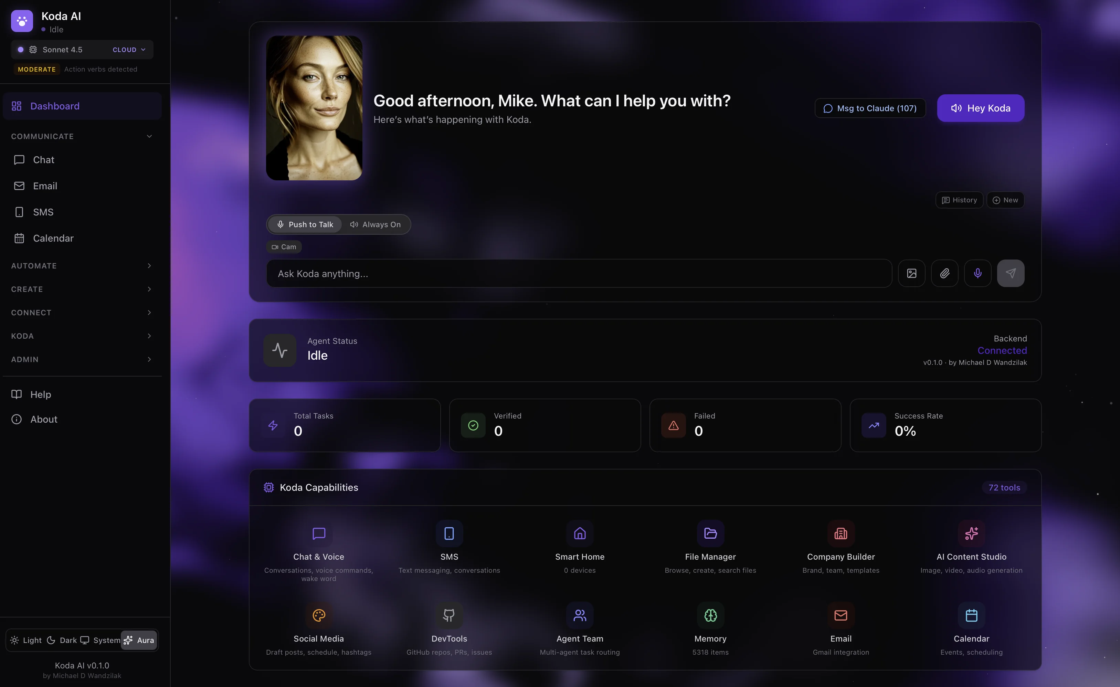This screenshot has width=1120, height=687.
Task: Click the paper plane send icon
Action: coord(1011,273)
